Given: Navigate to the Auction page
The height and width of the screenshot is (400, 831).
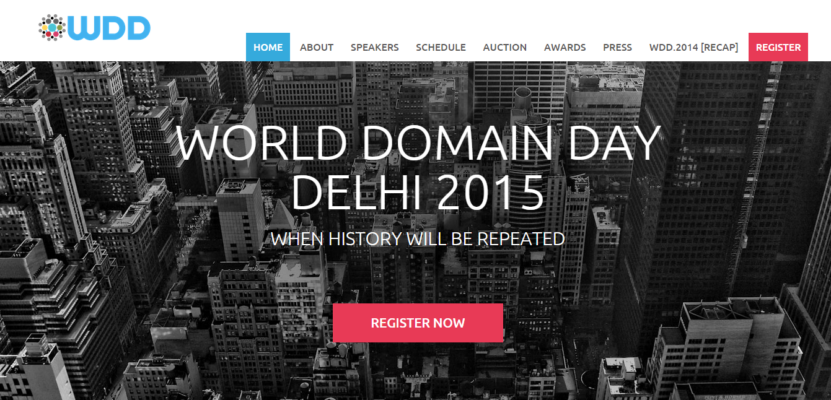Looking at the screenshot, I should pyautogui.click(x=504, y=47).
